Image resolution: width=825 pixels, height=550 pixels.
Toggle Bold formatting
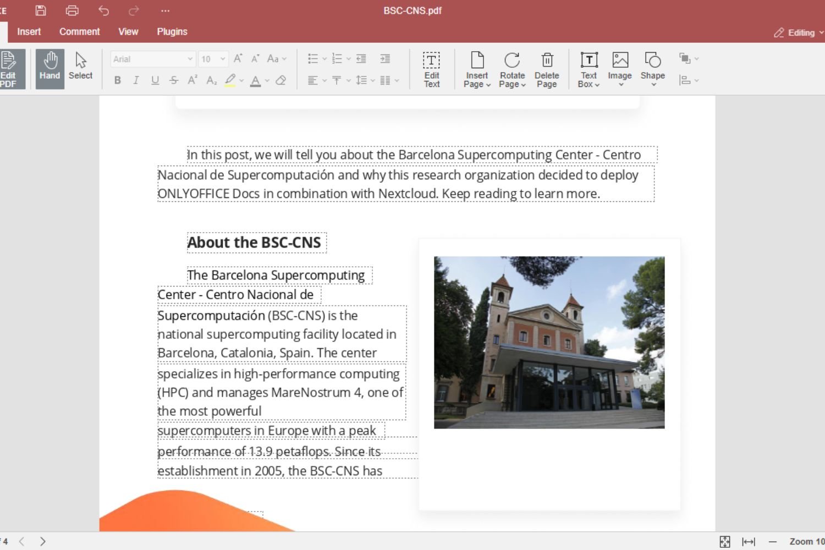(118, 81)
